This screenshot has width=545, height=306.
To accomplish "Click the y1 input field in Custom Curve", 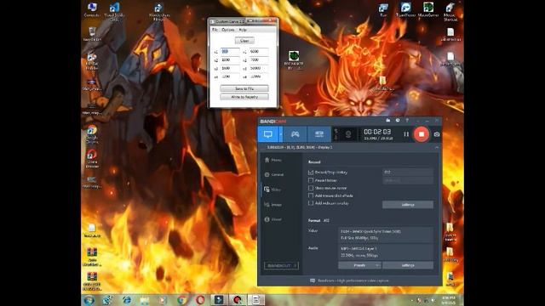I will 259,51.
